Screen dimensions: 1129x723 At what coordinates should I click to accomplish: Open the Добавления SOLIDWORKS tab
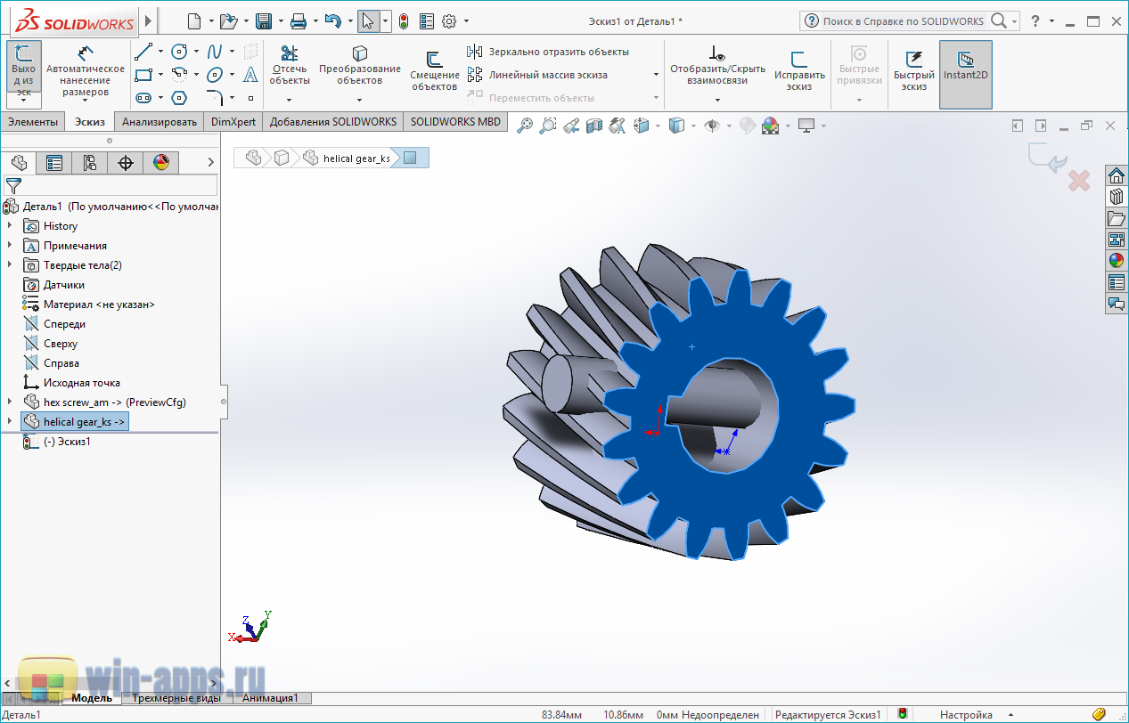[333, 122]
